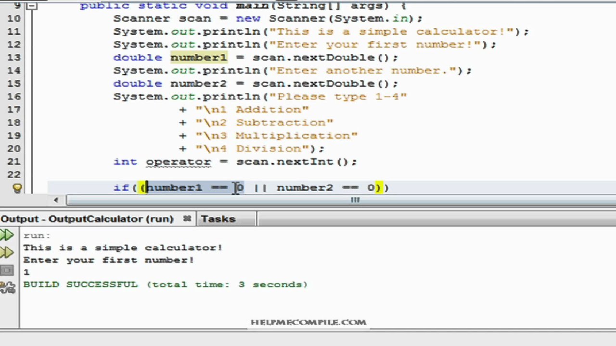Click line number 13 in the gutter
The height and width of the screenshot is (346, 616).
[x=14, y=57]
